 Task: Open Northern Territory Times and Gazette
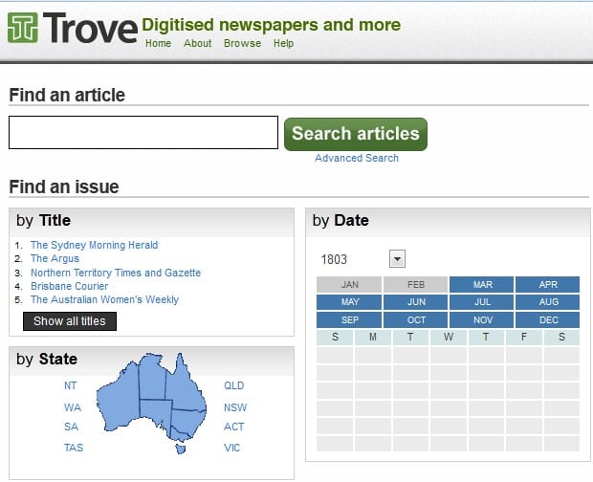click(116, 273)
